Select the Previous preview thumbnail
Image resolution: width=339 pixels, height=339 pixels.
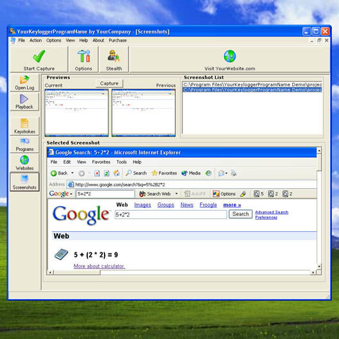tap(143, 113)
